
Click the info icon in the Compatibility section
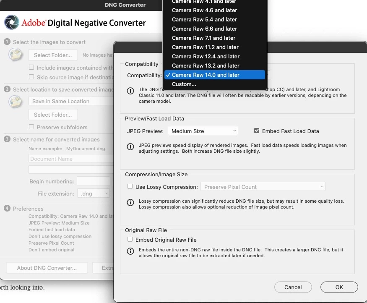click(x=130, y=91)
